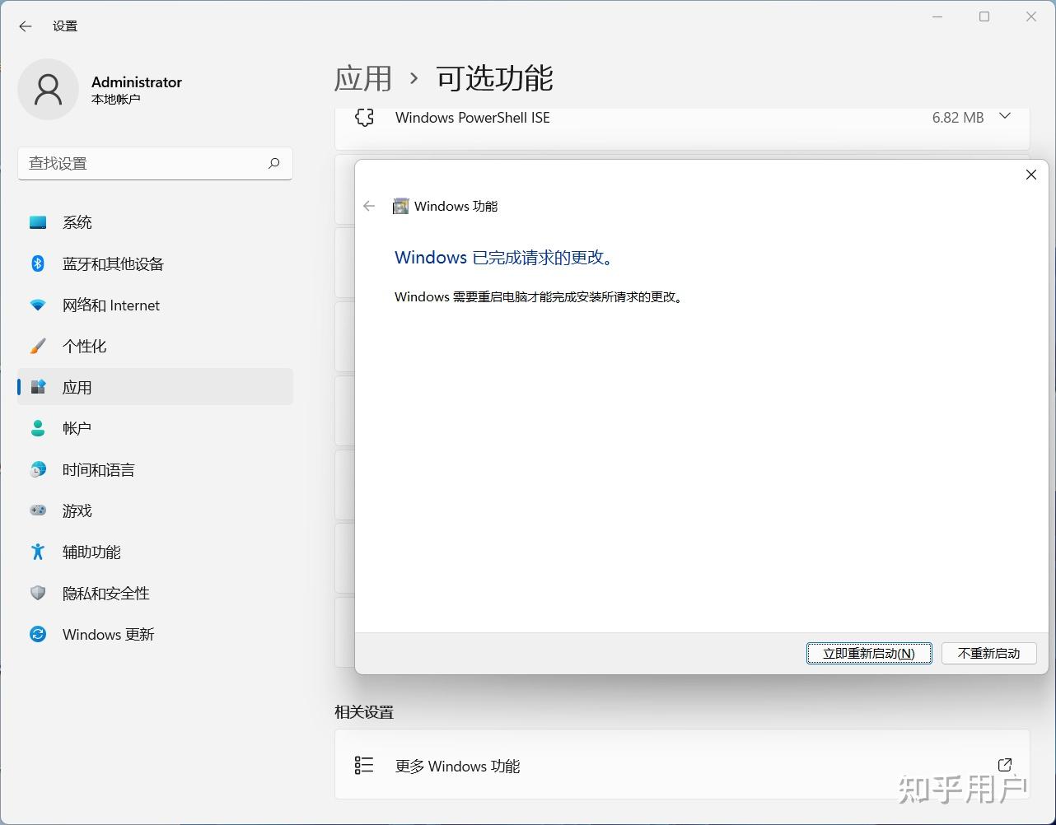Click the Wi-Fi network icon
The height and width of the screenshot is (825, 1056).
click(38, 305)
